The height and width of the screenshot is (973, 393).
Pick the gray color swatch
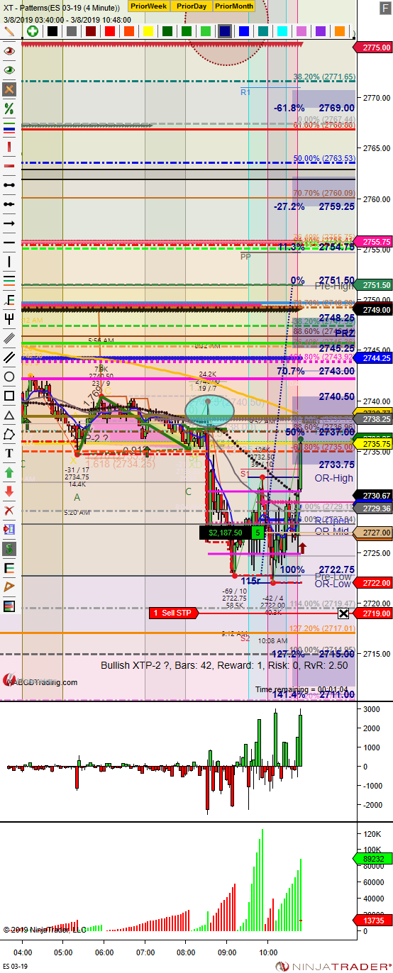click(x=71, y=31)
